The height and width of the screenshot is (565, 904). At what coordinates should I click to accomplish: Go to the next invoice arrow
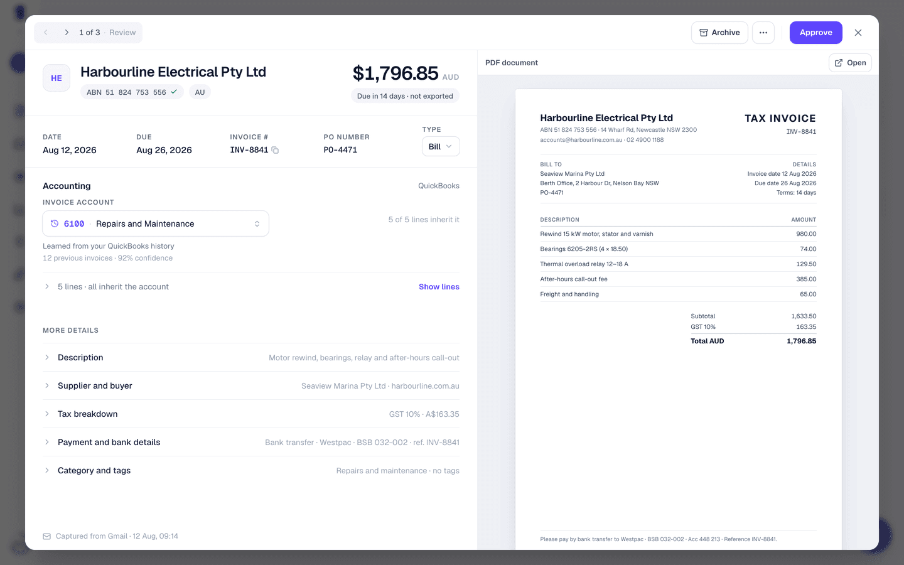point(67,33)
